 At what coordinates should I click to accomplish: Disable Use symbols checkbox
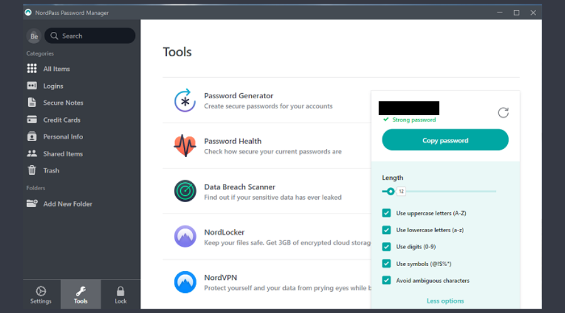[386, 264]
